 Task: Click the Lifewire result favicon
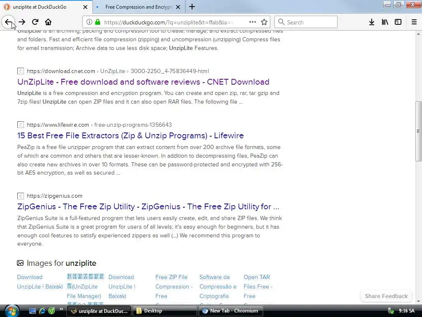click(x=21, y=125)
